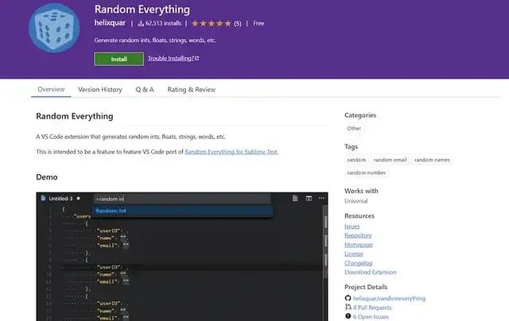The height and width of the screenshot is (321, 509).
Task: Open the 4 Pull Requests link
Action: (x=372, y=307)
